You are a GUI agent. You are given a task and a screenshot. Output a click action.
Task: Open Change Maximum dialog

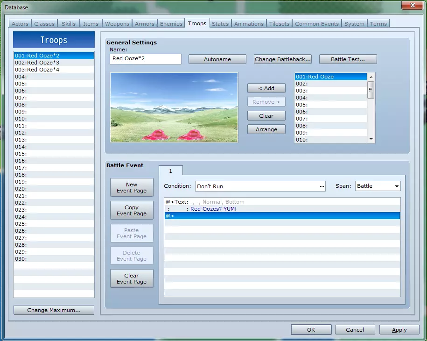coord(54,310)
